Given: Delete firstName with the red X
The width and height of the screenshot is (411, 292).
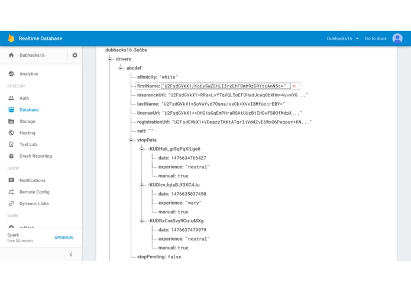Looking at the screenshot, I should coord(294,86).
